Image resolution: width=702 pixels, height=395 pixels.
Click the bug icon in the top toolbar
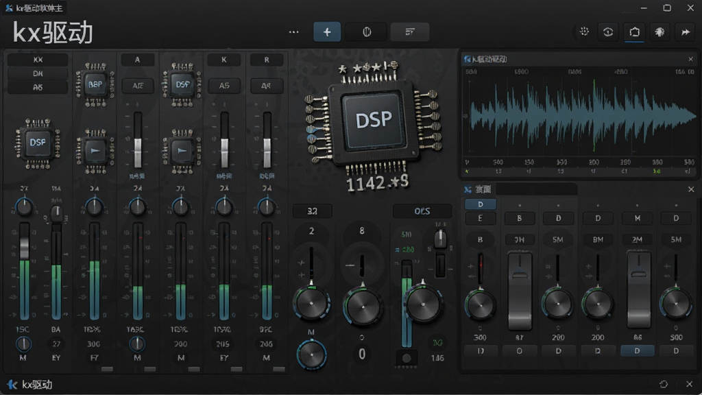[x=659, y=32]
